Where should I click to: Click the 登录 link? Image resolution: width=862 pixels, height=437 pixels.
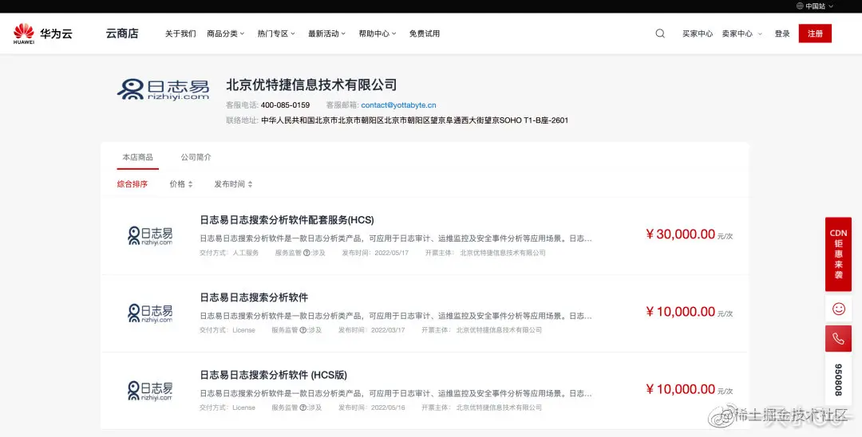pos(782,33)
